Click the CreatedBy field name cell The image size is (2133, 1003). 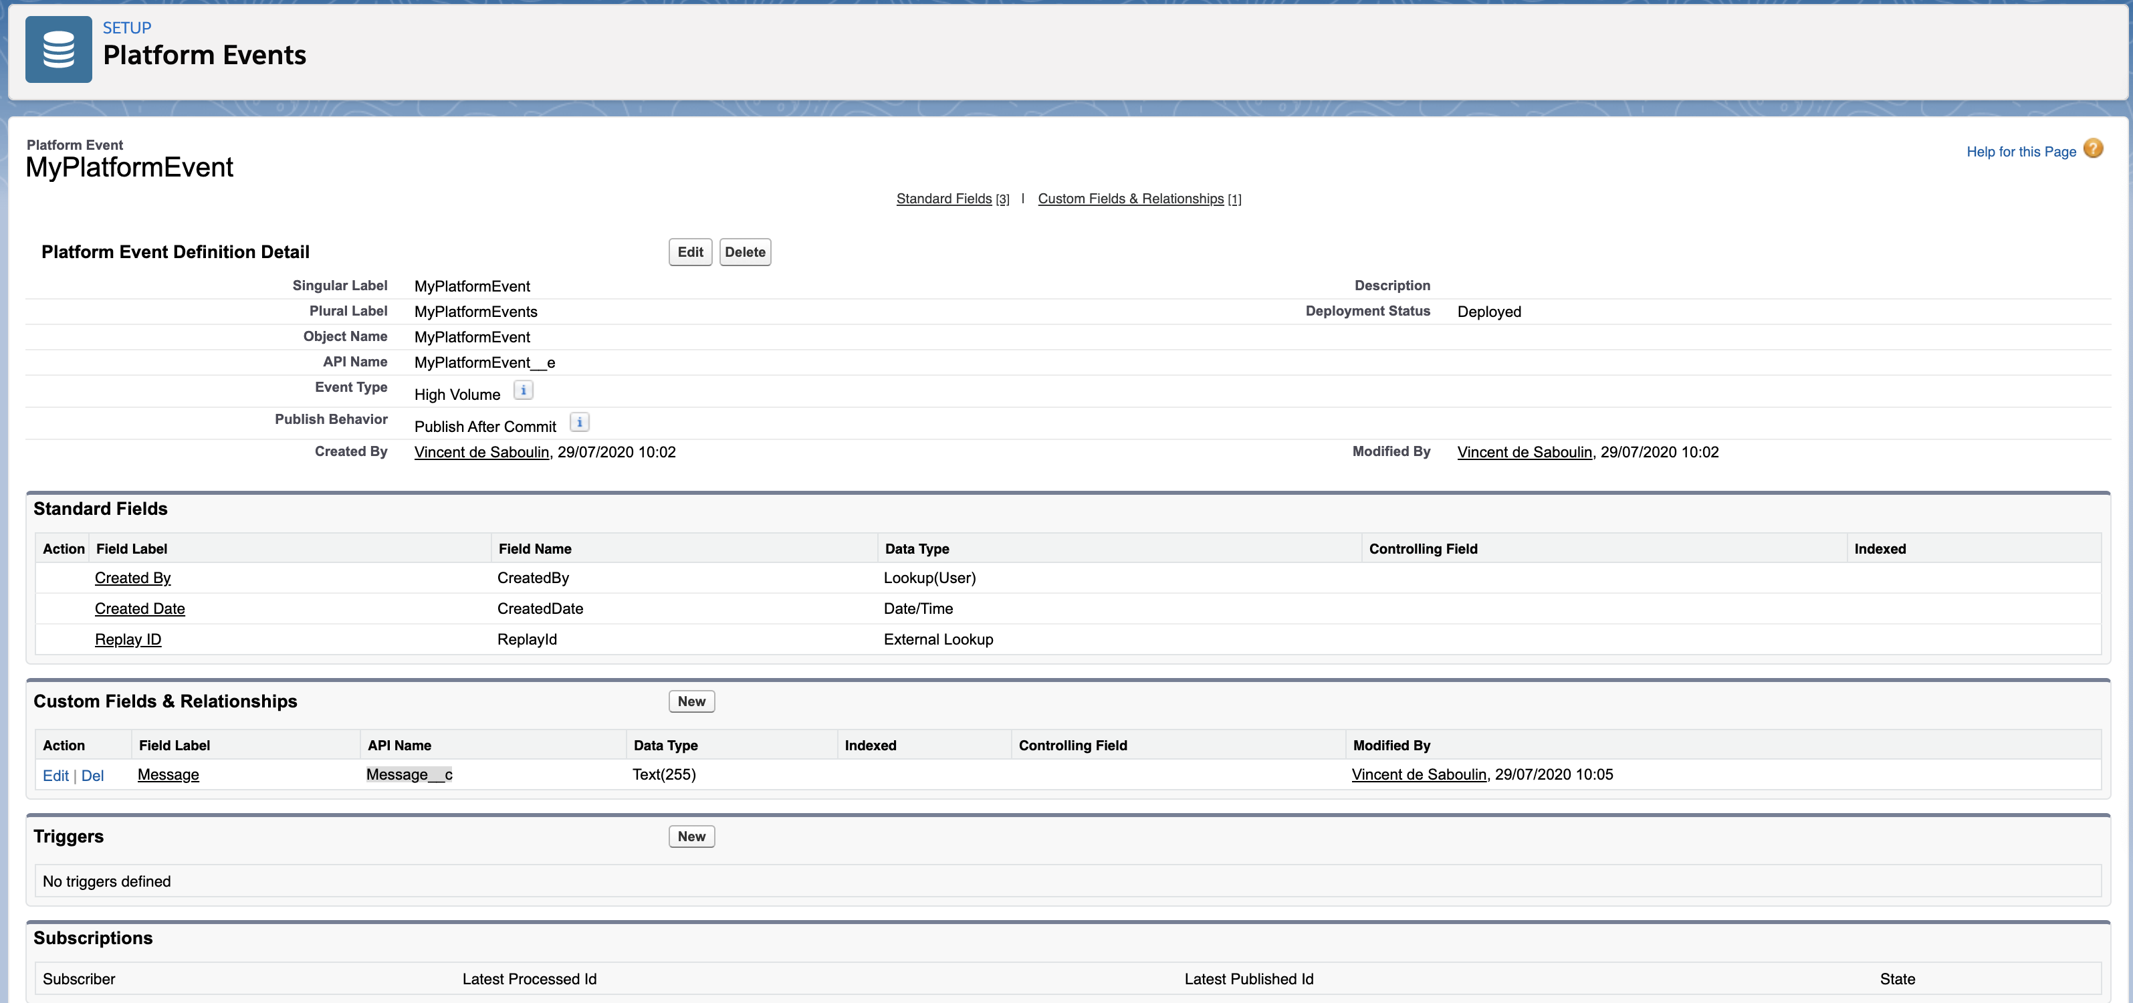click(x=532, y=578)
